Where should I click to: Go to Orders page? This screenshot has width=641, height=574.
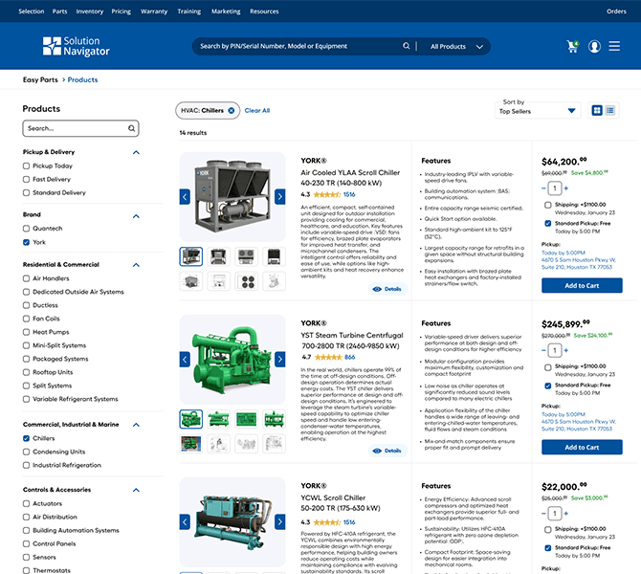[x=616, y=11]
